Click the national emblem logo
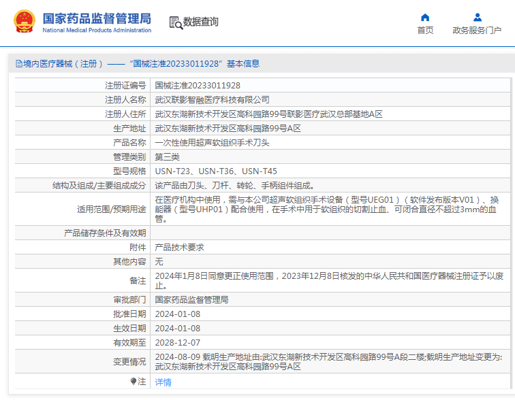515x400 pixels. pos(25,22)
